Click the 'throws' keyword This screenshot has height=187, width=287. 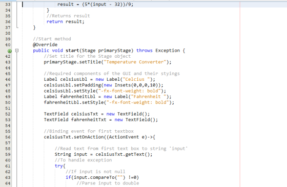tap(144, 51)
